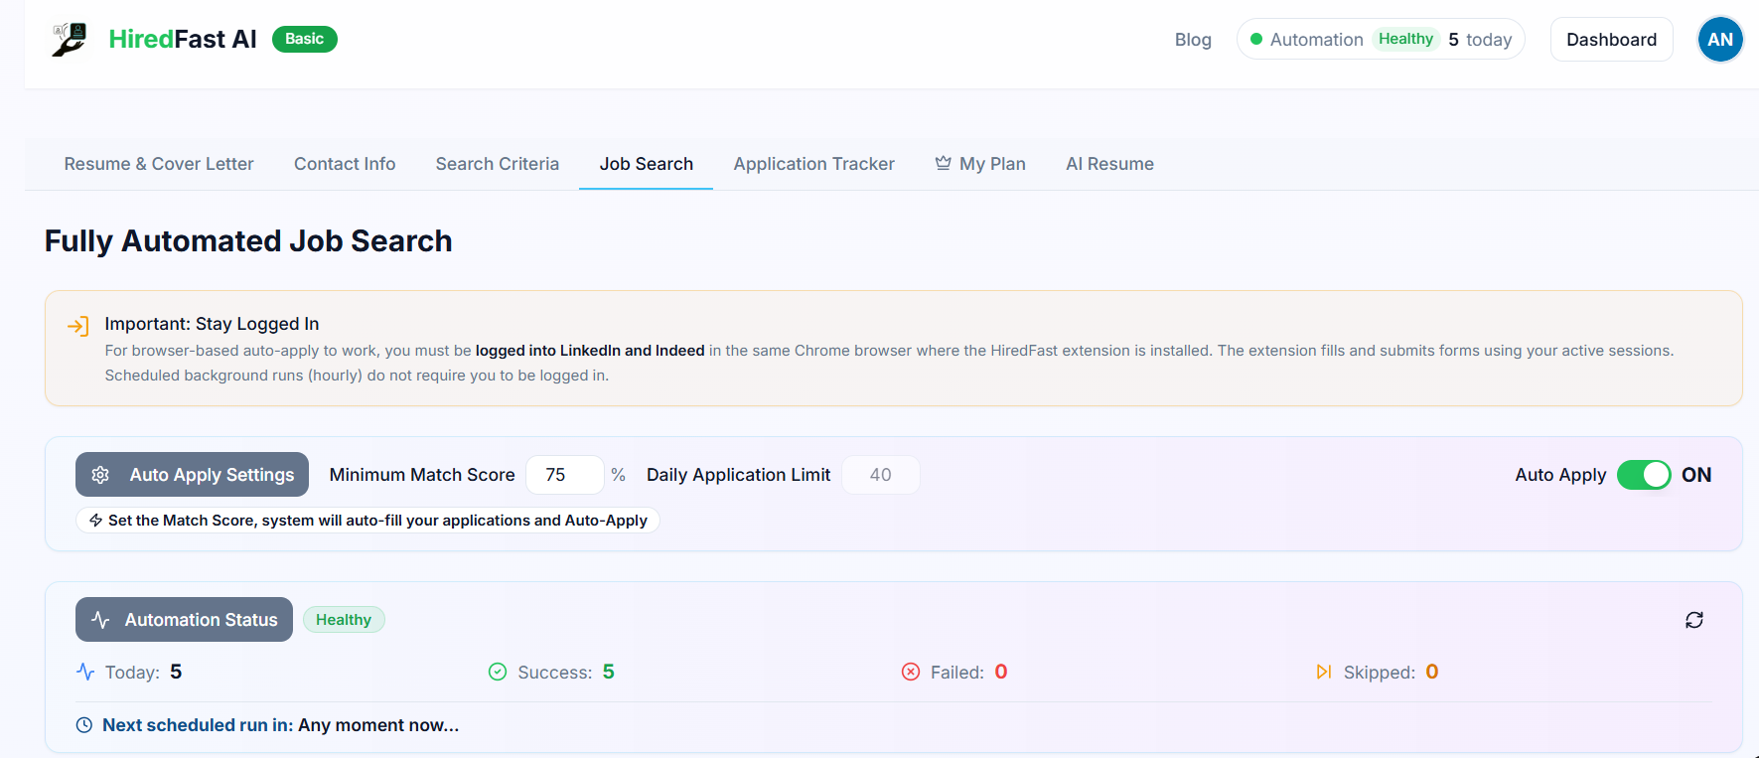The width and height of the screenshot is (1759, 758).
Task: Click the Auto Apply Settings button
Action: 192,475
